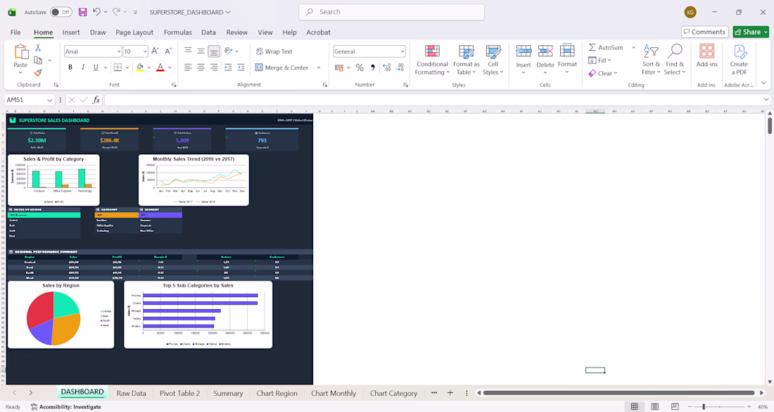Expand the number format dropdown
Viewport: 774px width, 412px height.
tap(402, 51)
